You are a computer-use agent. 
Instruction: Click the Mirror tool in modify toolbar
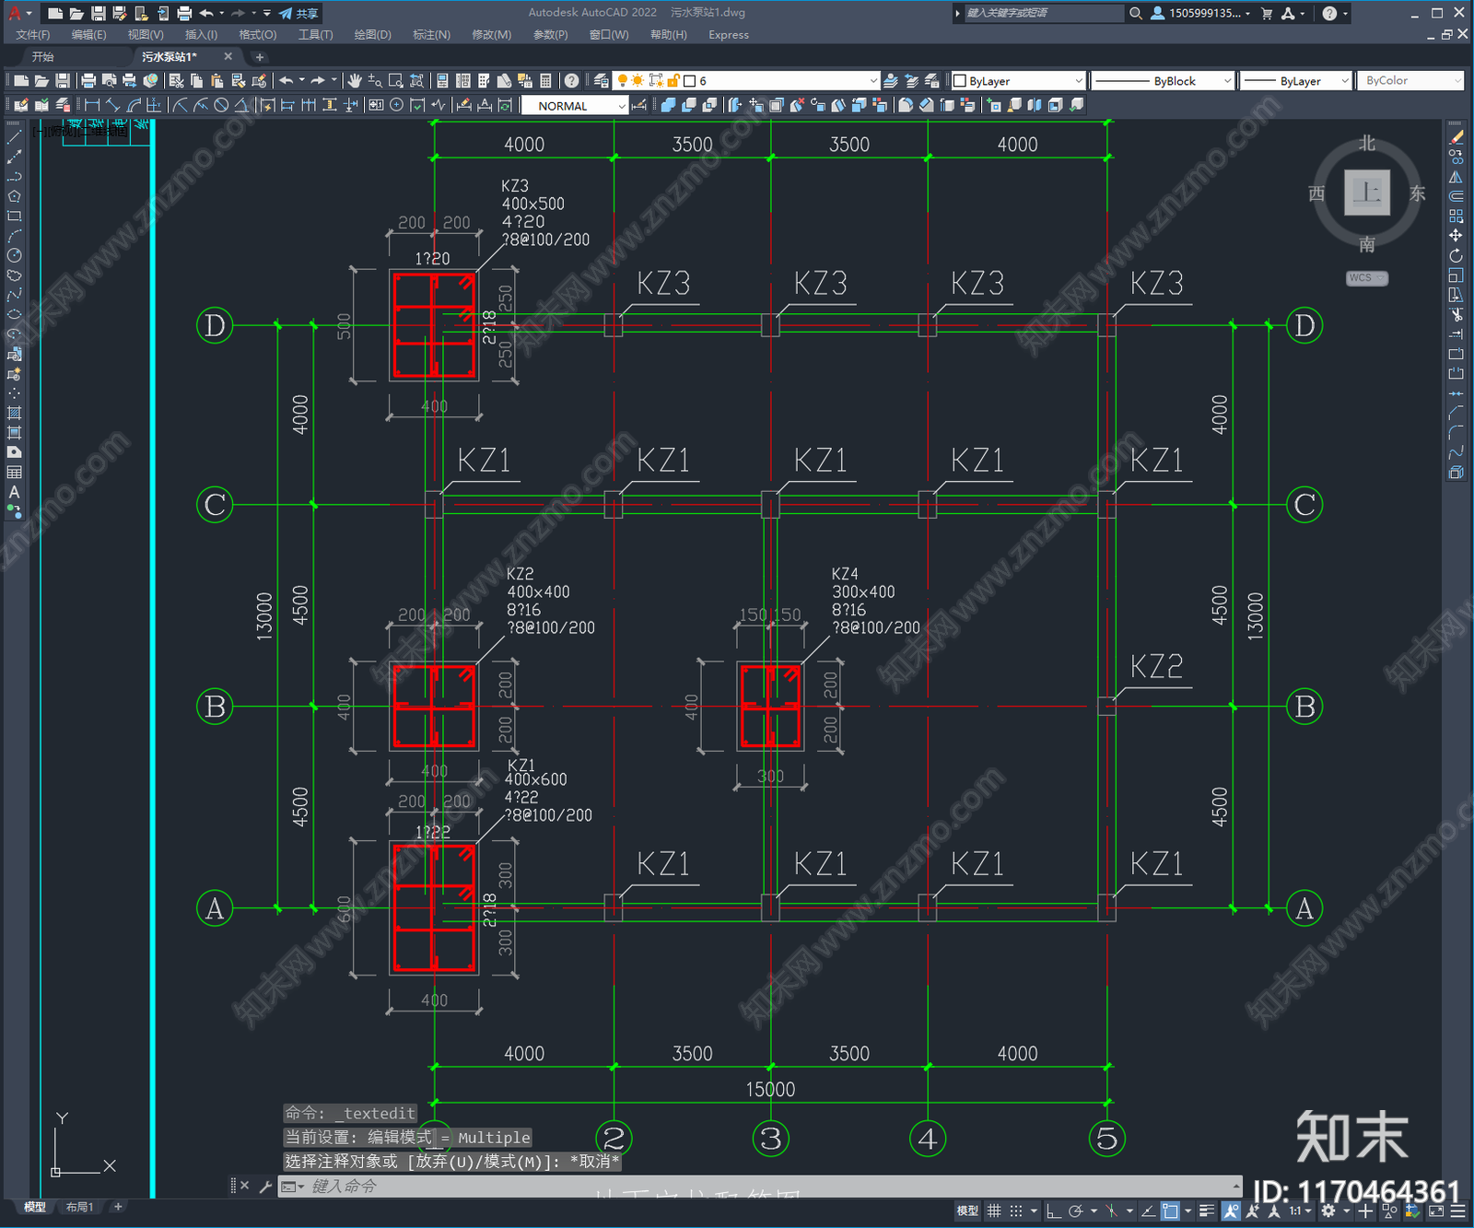1456,177
